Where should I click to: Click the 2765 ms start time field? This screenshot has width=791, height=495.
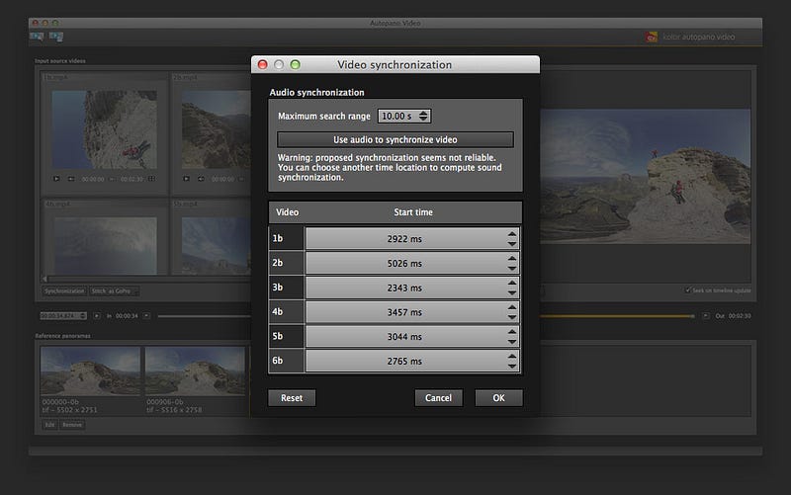(412, 361)
